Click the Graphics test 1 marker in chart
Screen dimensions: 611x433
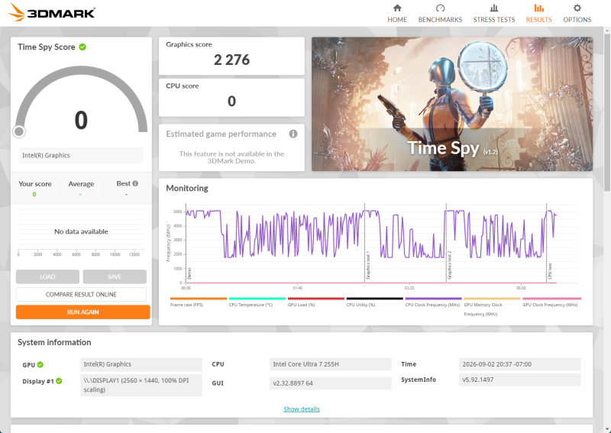368,265
